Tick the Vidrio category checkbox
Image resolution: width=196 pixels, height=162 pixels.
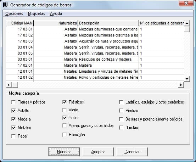pyautogui.click(x=65, y=110)
